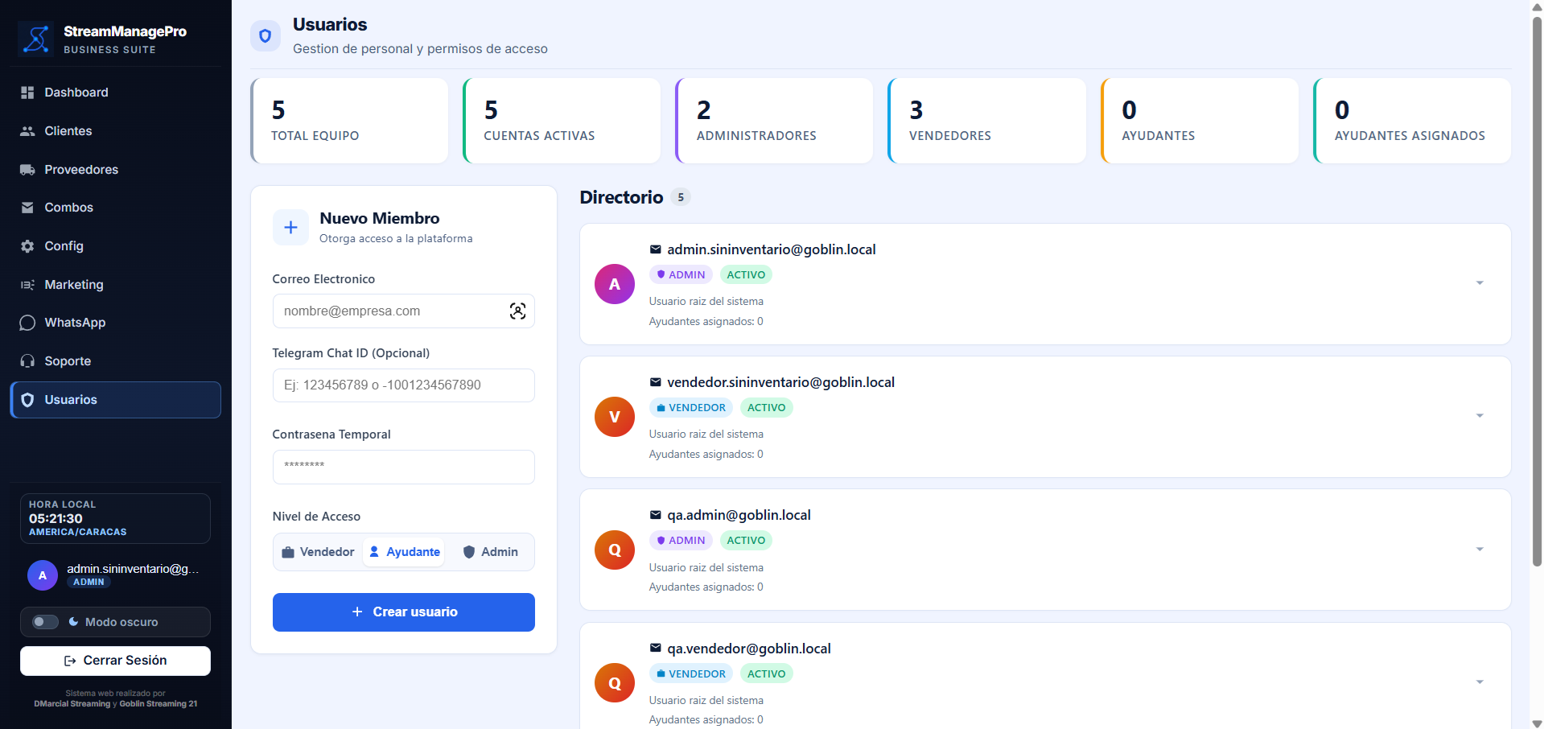Viewport: 1544px width, 729px height.
Task: Toggle the Modo oscuro switch
Action: point(45,622)
